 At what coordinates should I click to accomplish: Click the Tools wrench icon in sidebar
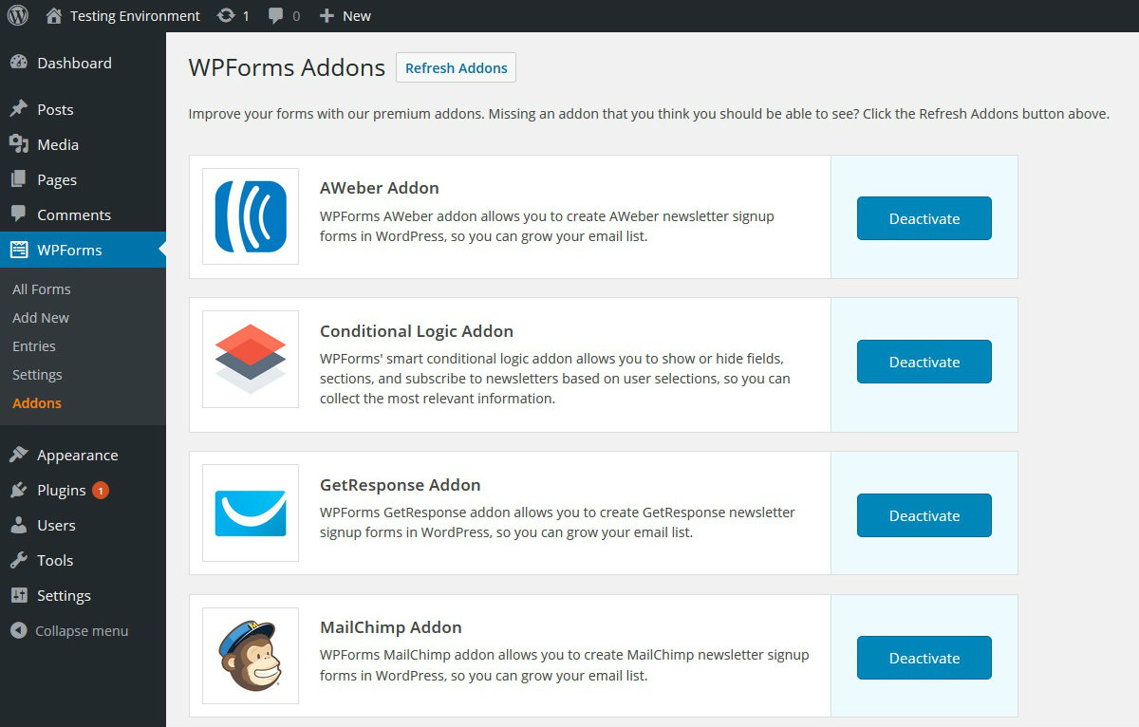(x=19, y=560)
